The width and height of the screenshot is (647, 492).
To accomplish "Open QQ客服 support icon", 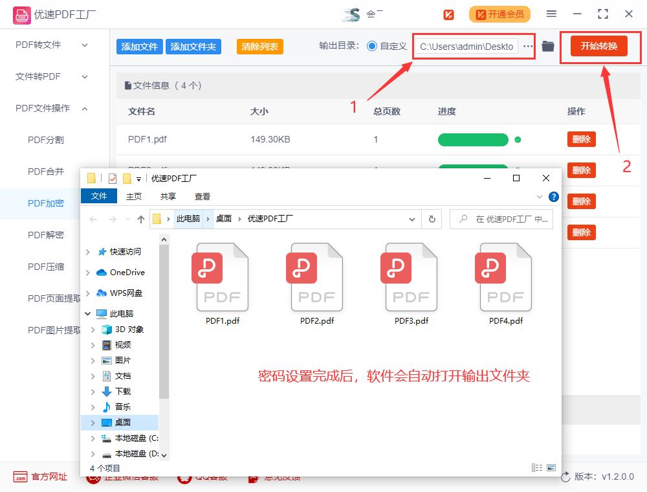I will 184,477.
